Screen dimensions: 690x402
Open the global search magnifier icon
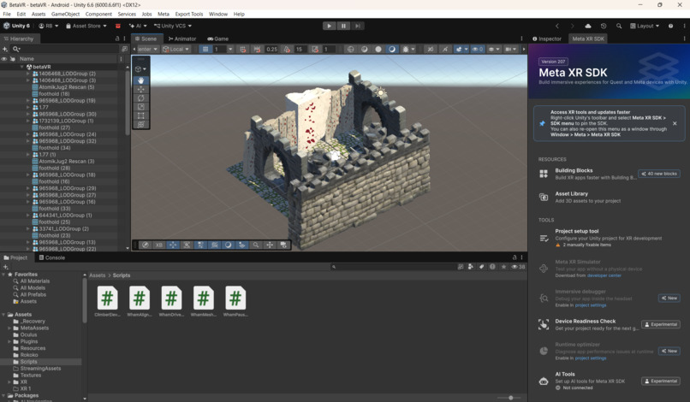tap(619, 26)
